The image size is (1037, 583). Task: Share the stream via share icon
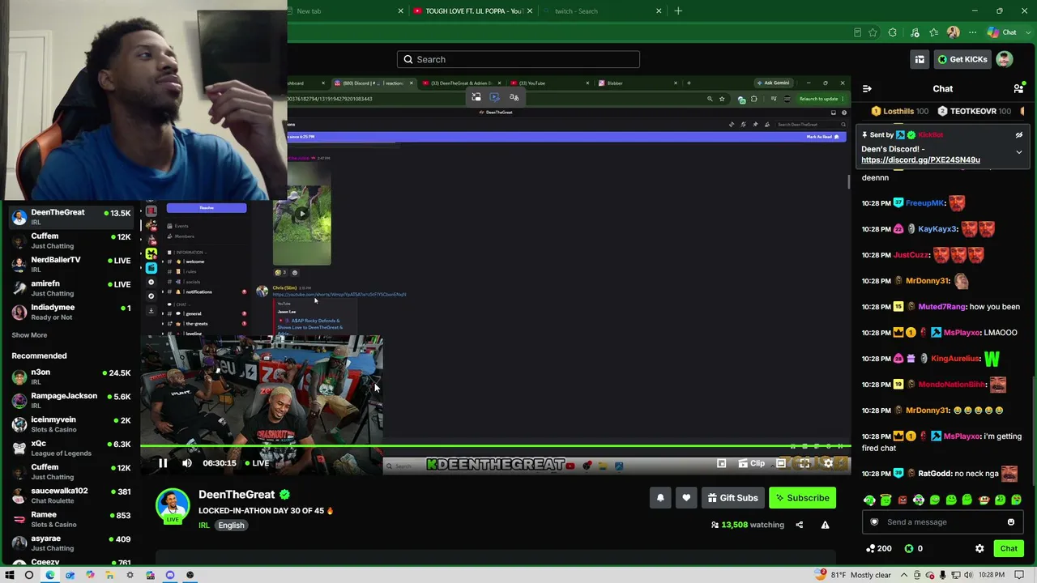pyautogui.click(x=799, y=525)
